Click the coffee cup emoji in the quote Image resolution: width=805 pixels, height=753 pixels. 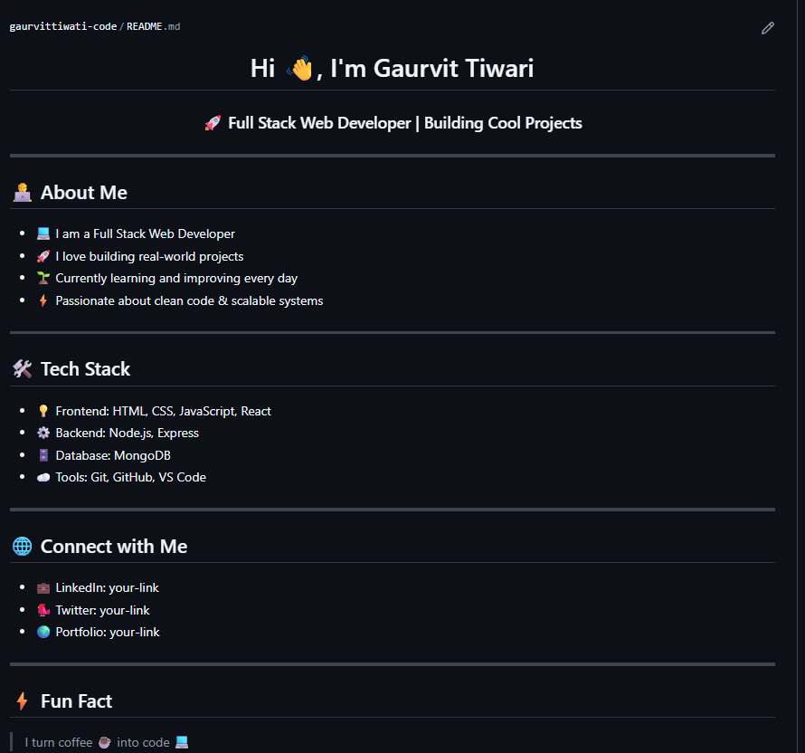tap(105, 743)
